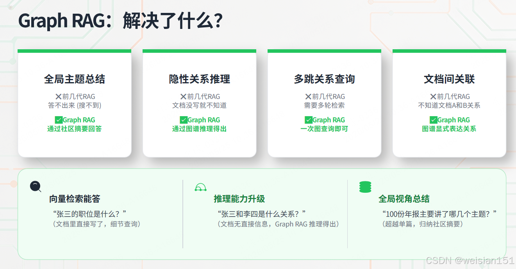Click "前几代RAG" in the 隐性关系推理 card
The image size is (516, 269).
[204, 97]
